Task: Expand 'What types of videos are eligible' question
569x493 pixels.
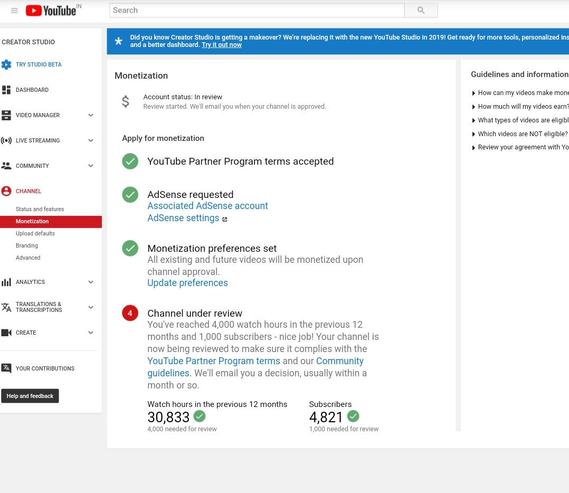Action: tap(520, 120)
